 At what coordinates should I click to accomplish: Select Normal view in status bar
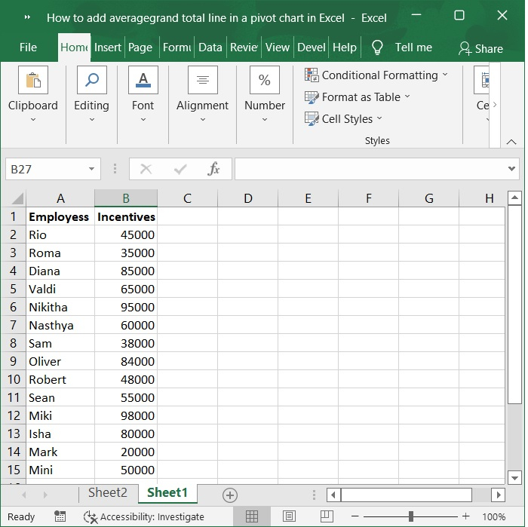tap(251, 516)
